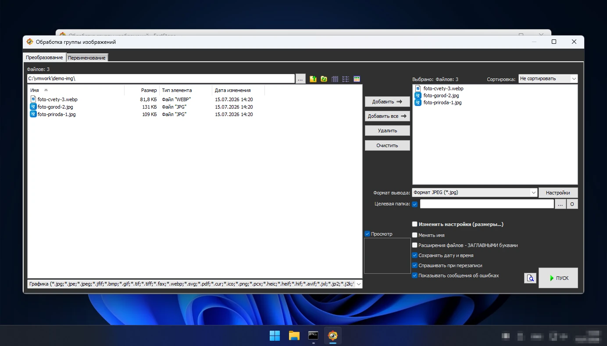Open the Сортировка dropdown
This screenshot has width=607, height=346.
coord(548,79)
